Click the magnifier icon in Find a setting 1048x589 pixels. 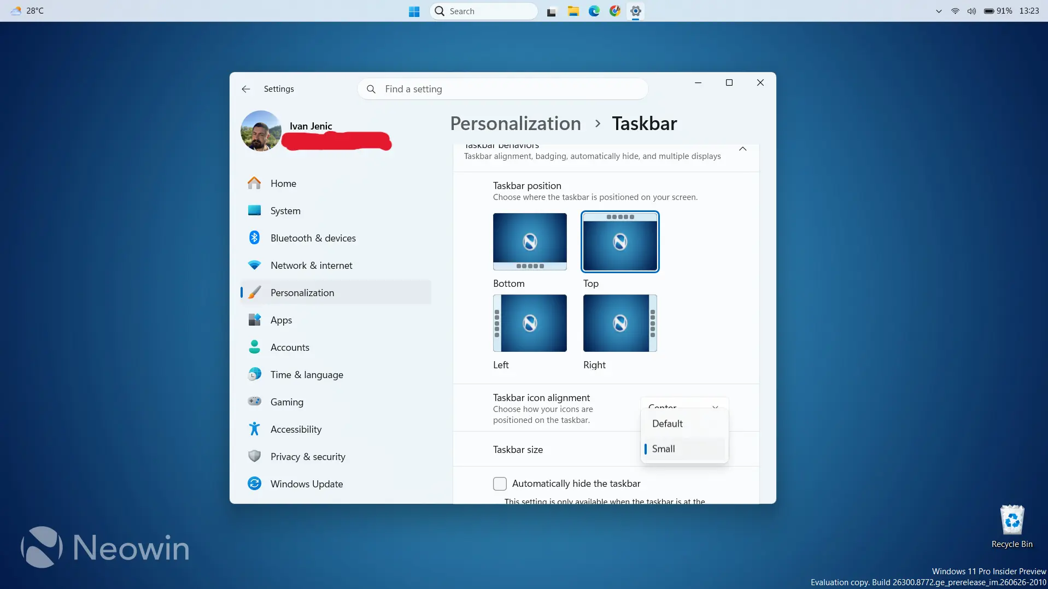pyautogui.click(x=371, y=89)
